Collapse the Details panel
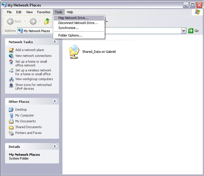The height and width of the screenshot is (176, 204). (x=55, y=146)
